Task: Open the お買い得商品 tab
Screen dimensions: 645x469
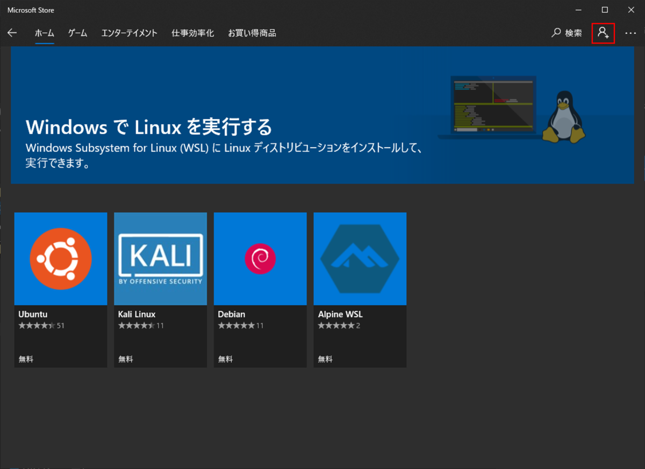Action: coord(252,33)
